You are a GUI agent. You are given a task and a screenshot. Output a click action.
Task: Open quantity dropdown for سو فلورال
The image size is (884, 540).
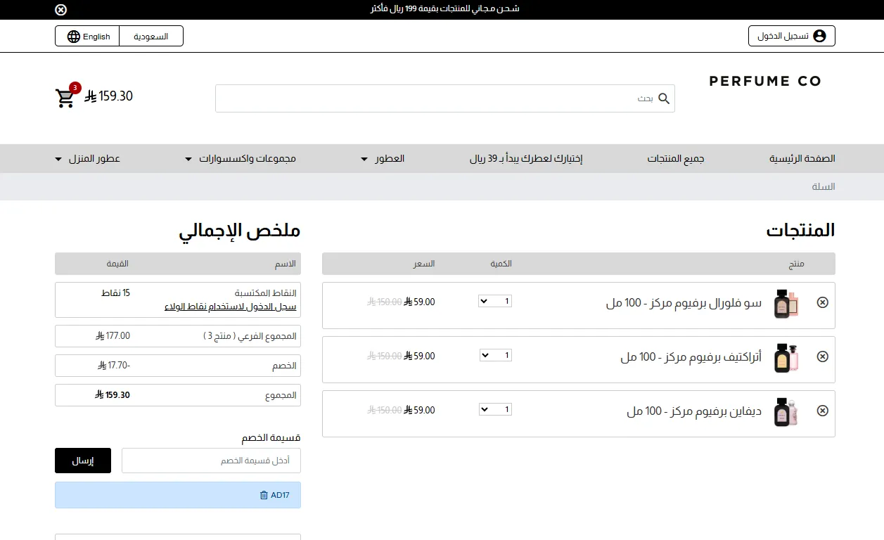tap(495, 301)
